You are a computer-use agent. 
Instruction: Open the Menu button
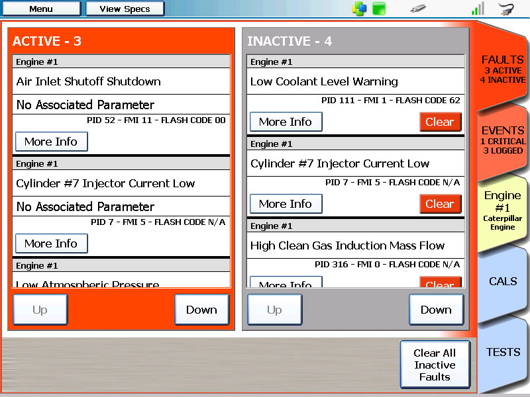pyautogui.click(x=41, y=9)
